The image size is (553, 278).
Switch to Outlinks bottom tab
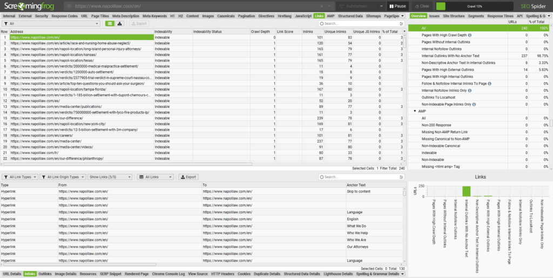point(45,274)
